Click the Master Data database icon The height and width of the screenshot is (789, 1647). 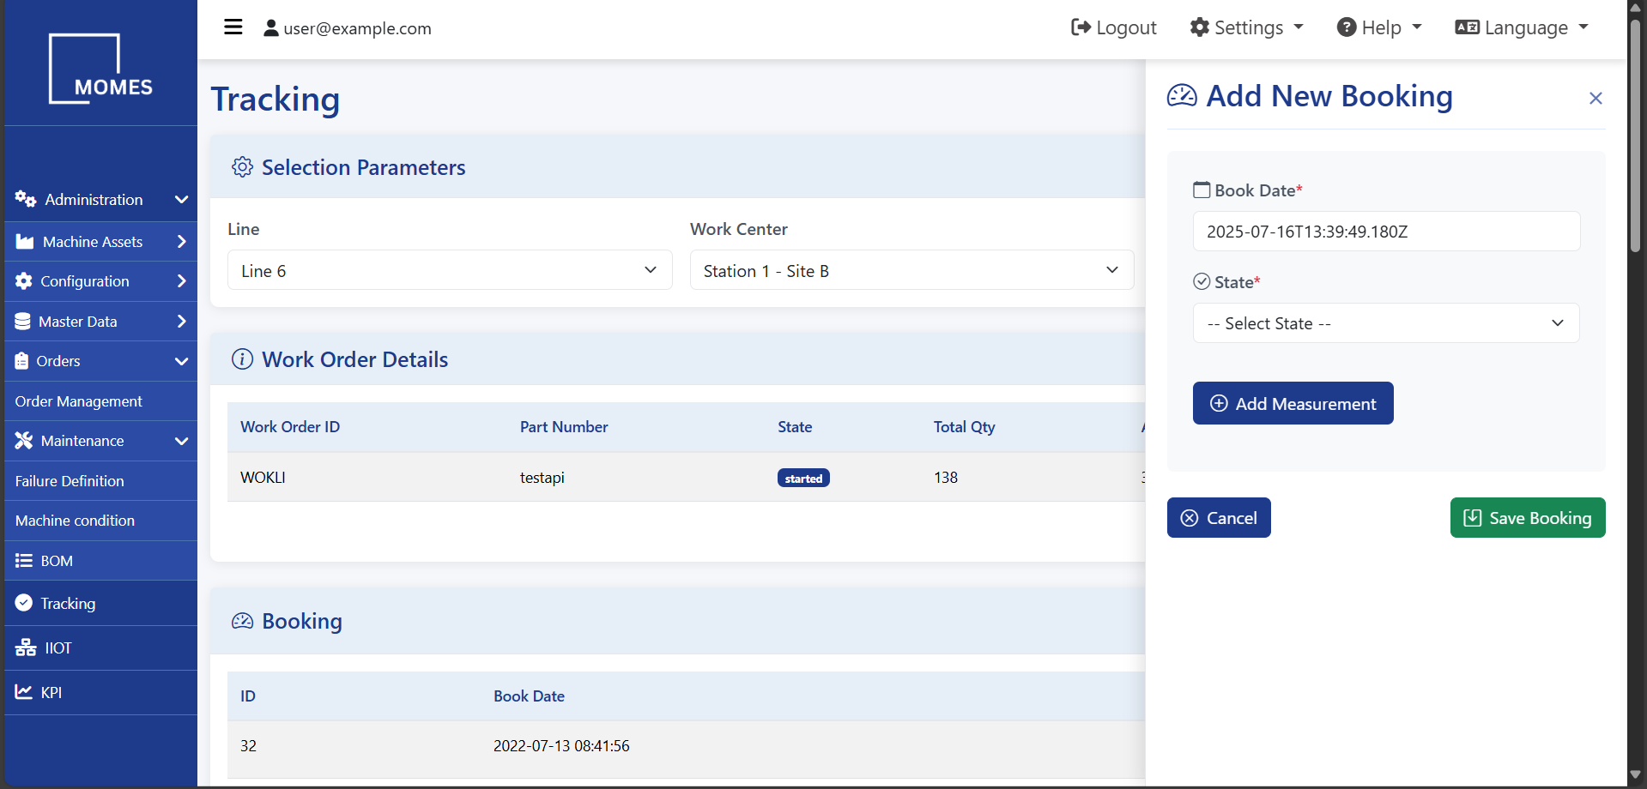click(x=23, y=322)
